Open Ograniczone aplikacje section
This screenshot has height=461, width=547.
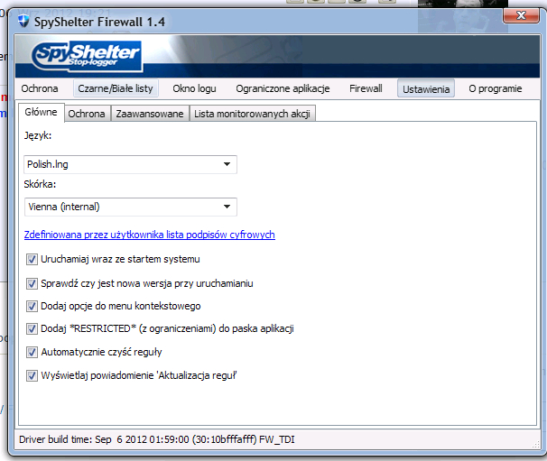283,88
